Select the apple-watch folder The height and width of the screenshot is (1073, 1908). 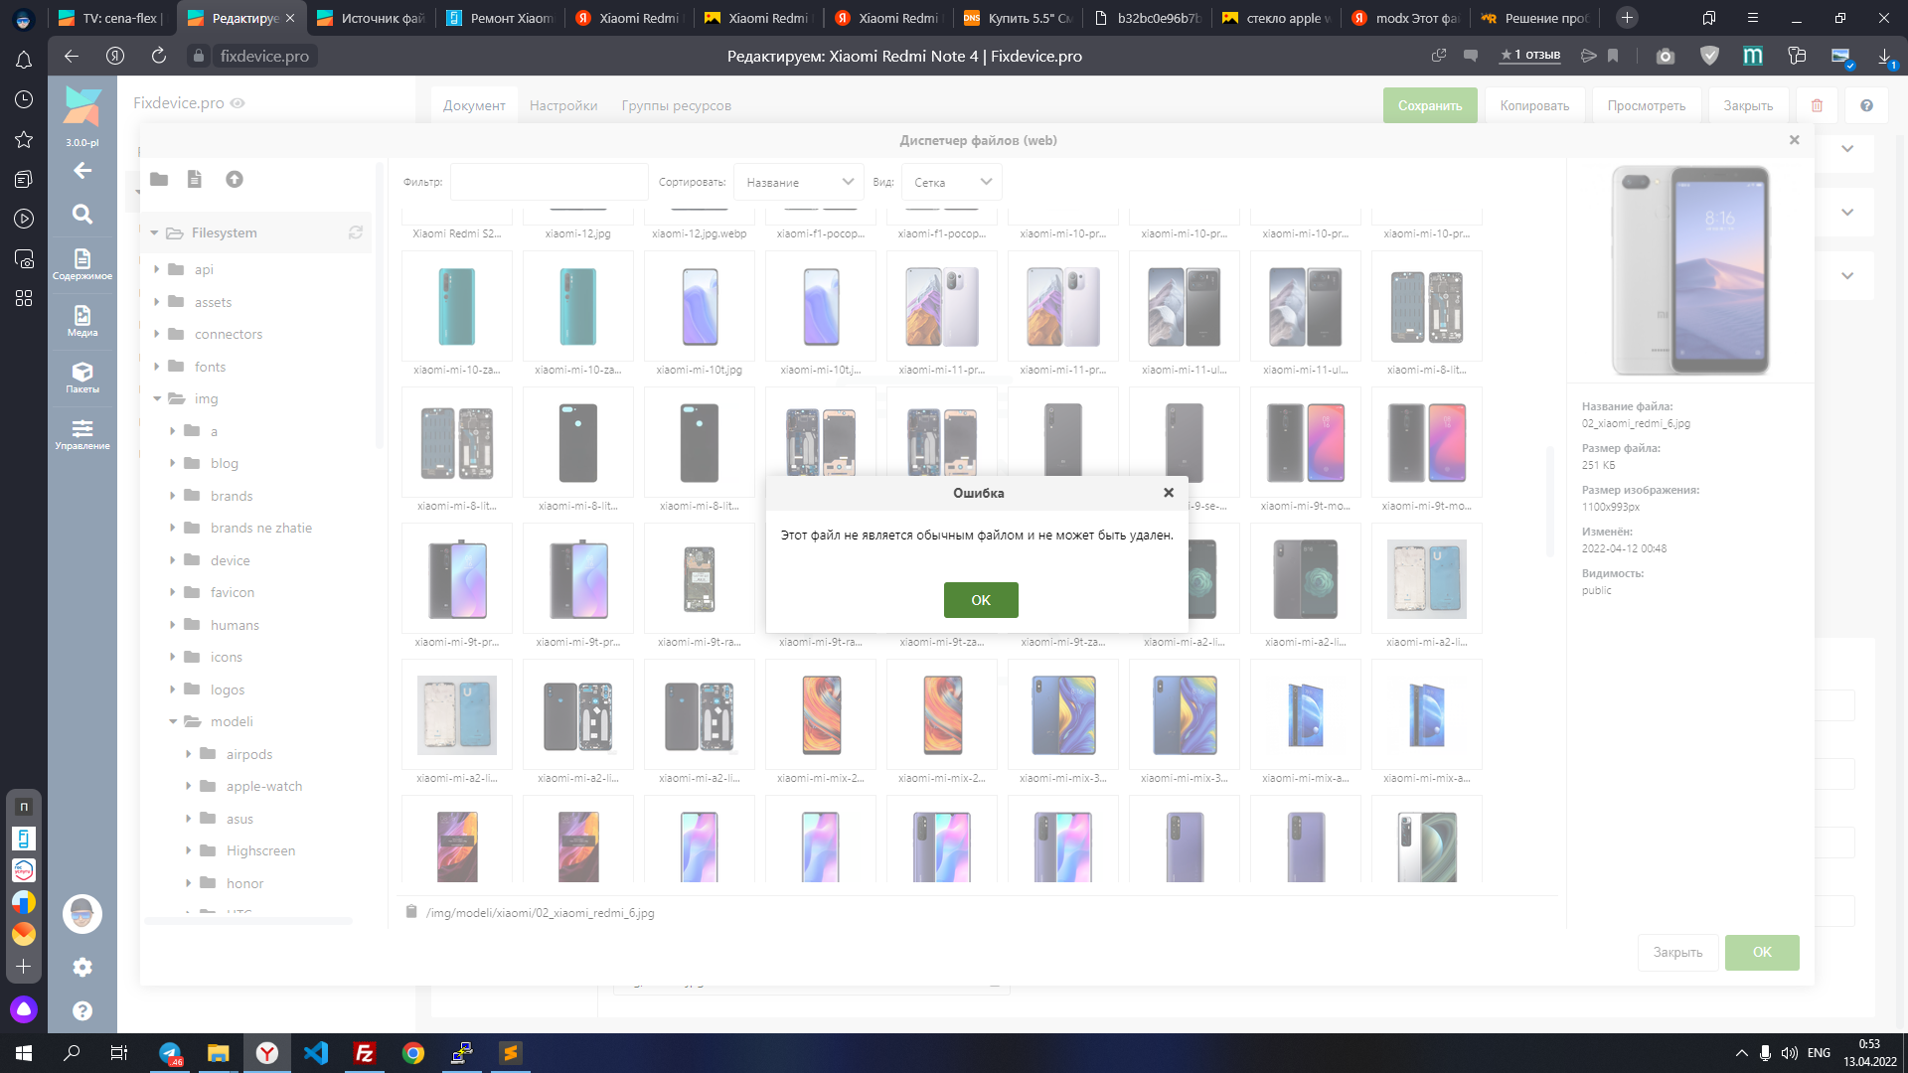click(263, 786)
